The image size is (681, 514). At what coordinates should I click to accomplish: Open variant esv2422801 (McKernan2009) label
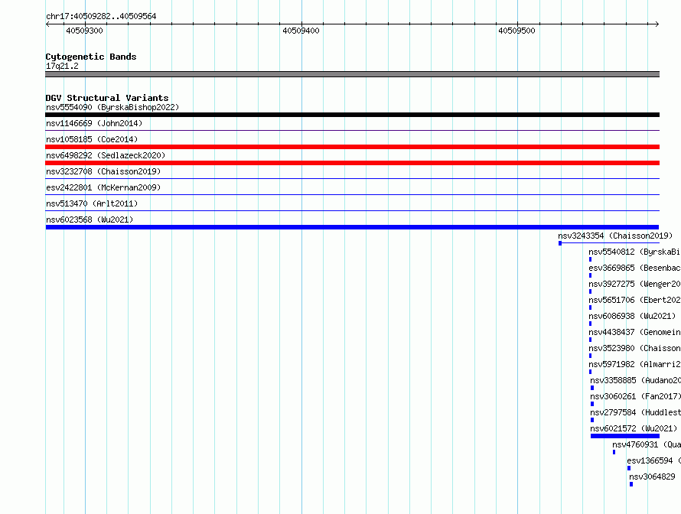pyautogui.click(x=103, y=187)
